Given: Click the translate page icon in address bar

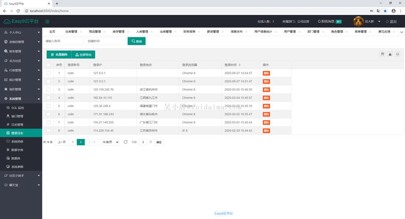Looking at the screenshot, I should pyautogui.click(x=378, y=11).
